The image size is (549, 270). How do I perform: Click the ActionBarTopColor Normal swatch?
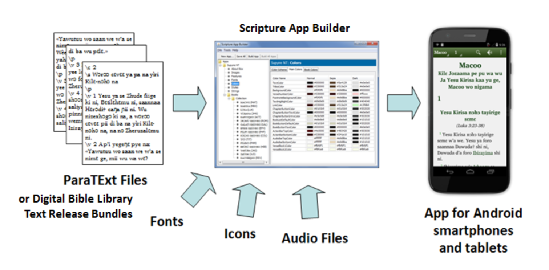coord(310,131)
